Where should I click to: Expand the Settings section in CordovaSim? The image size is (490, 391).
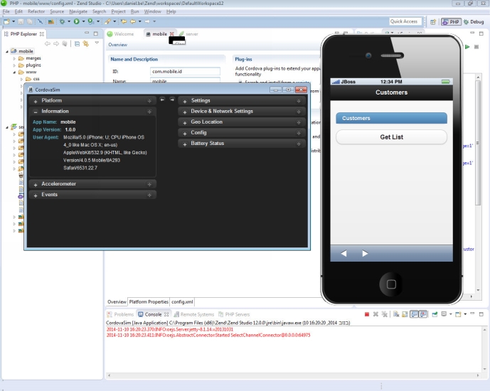(x=242, y=100)
